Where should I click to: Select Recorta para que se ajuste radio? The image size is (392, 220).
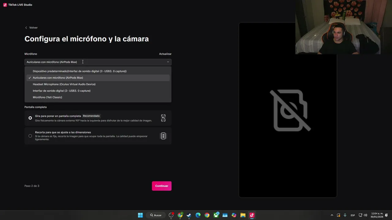30,136
